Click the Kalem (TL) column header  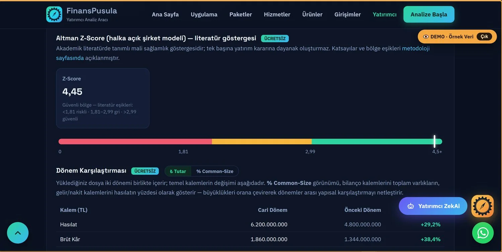pos(74,210)
